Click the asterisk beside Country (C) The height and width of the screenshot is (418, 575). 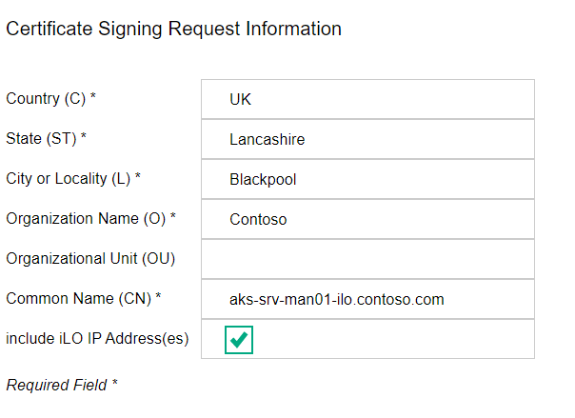(93, 98)
